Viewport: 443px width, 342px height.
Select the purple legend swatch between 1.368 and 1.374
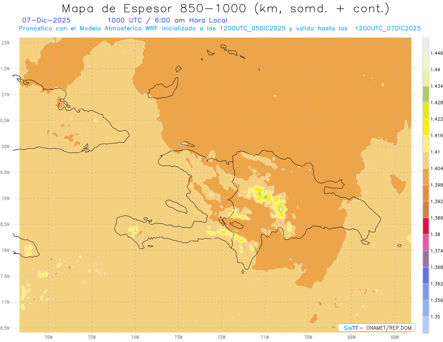coord(426,259)
